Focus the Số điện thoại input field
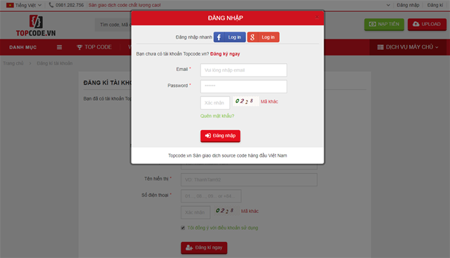 211,196
